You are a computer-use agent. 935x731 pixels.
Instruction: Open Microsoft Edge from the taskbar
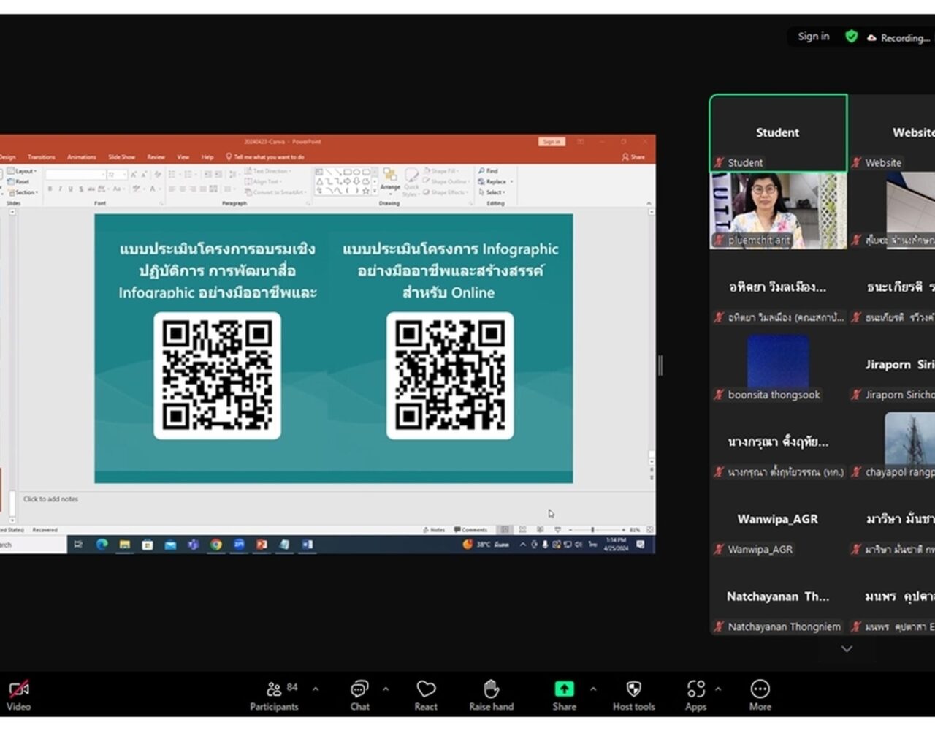point(102,544)
